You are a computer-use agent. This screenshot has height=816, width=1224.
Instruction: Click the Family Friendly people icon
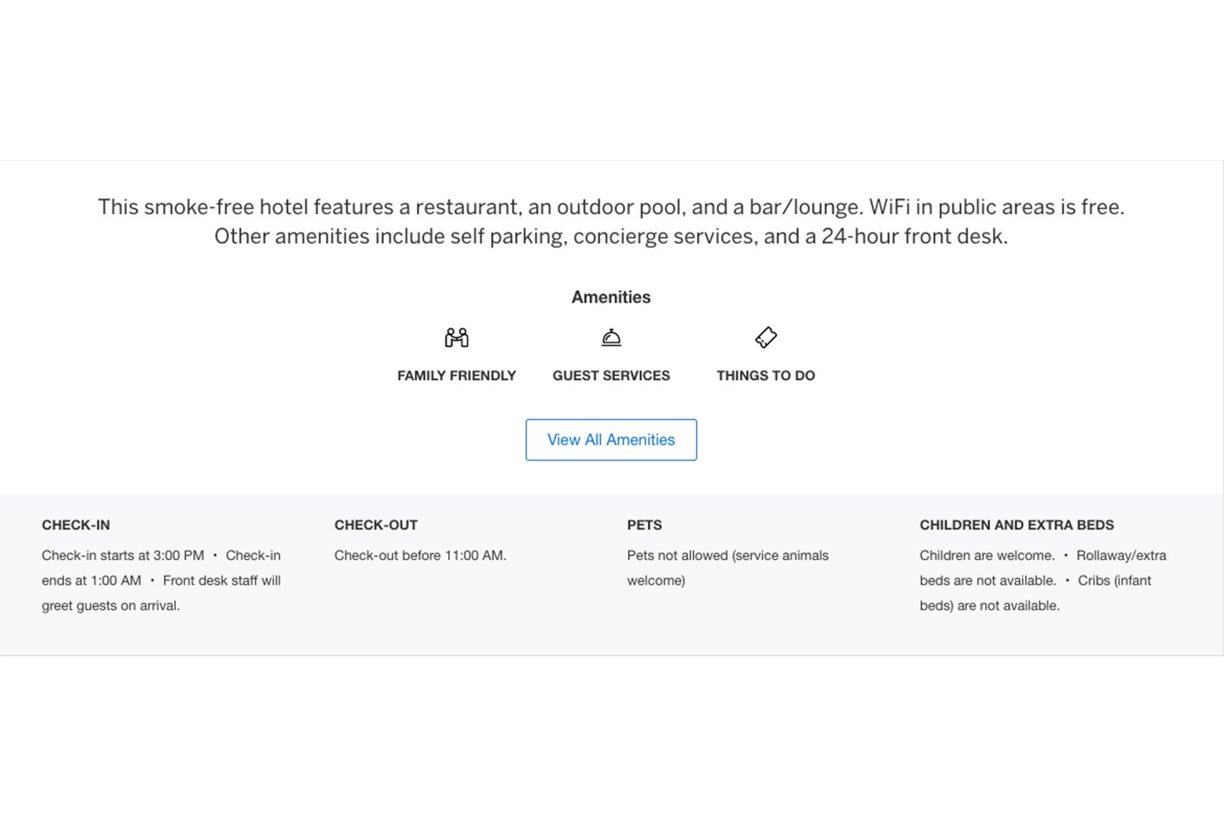(457, 337)
